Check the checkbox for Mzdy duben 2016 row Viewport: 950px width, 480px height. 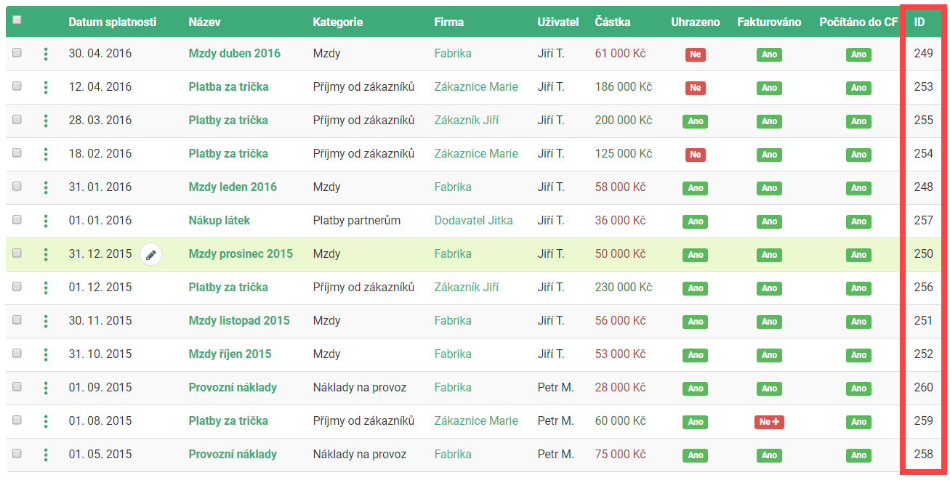(x=17, y=53)
